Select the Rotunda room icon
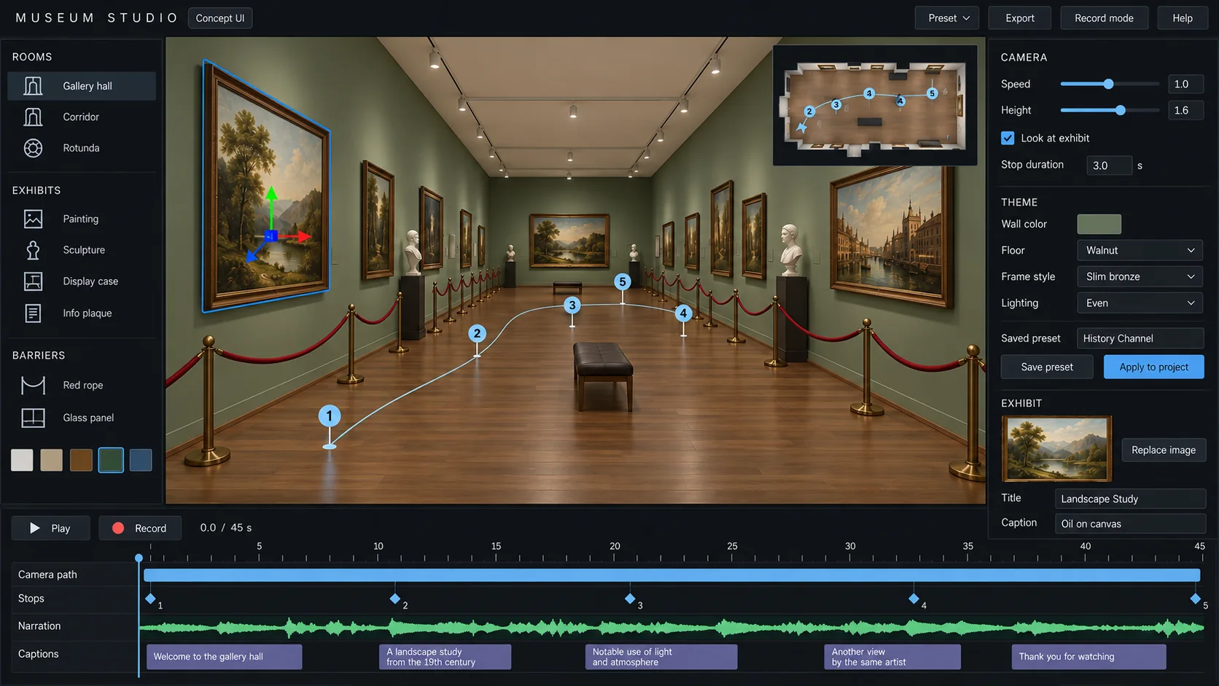Screen dimensions: 1219x686 [x=33, y=148]
